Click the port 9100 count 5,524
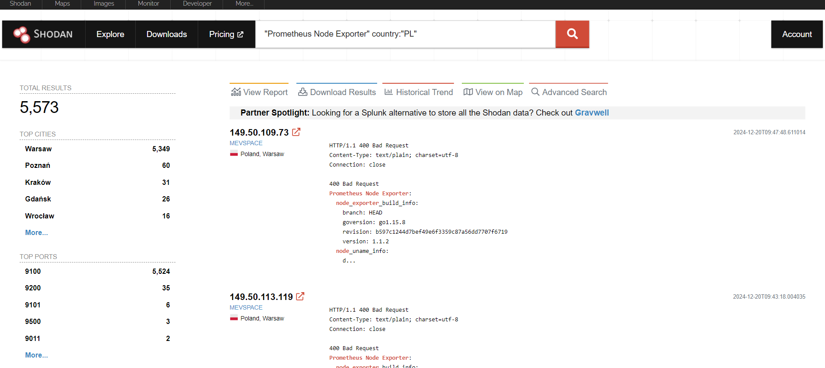Screen dimensions: 825x368 point(161,271)
